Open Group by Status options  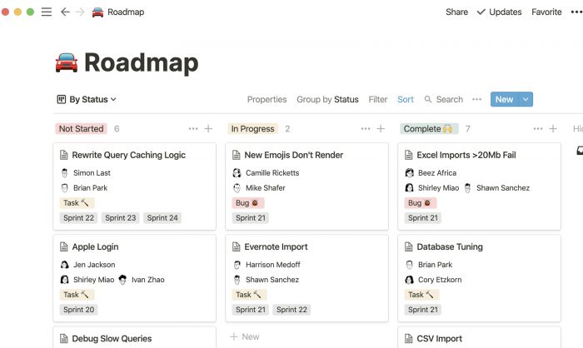pos(327,99)
